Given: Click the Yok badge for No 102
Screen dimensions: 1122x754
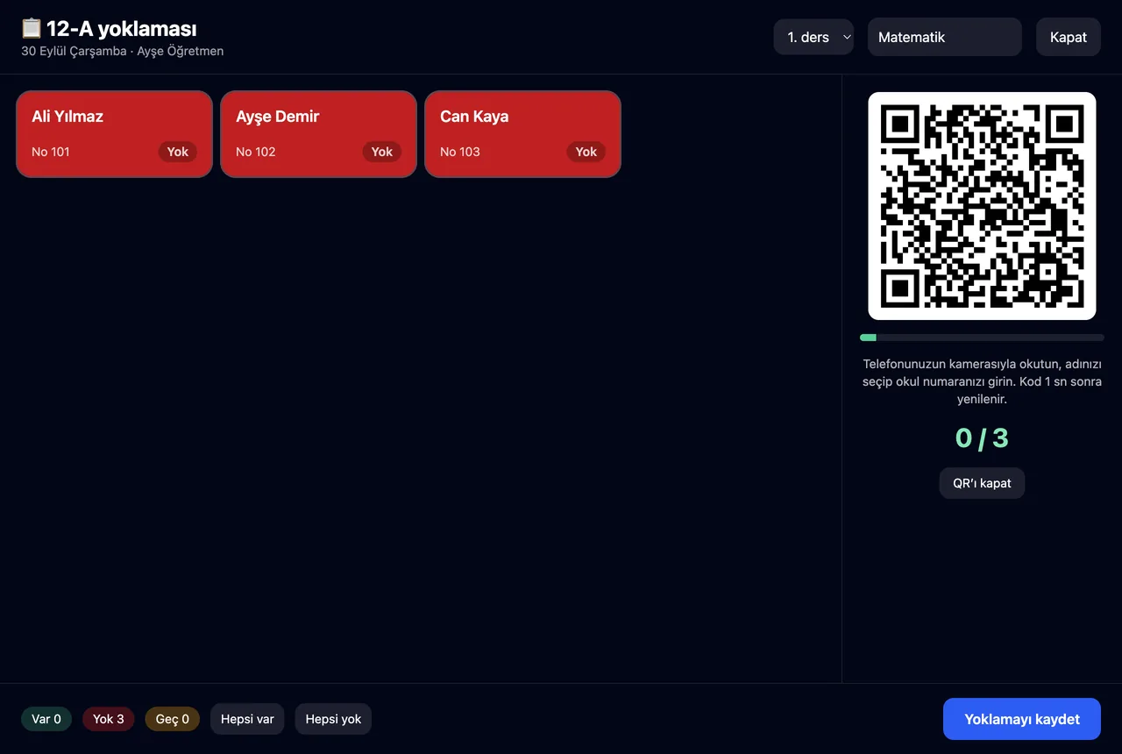Looking at the screenshot, I should coord(382,152).
